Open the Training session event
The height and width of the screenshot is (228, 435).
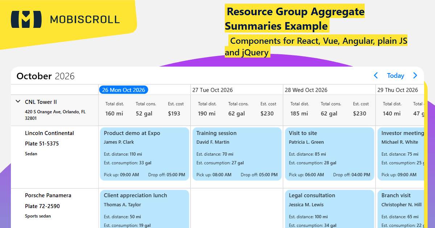pos(237,154)
